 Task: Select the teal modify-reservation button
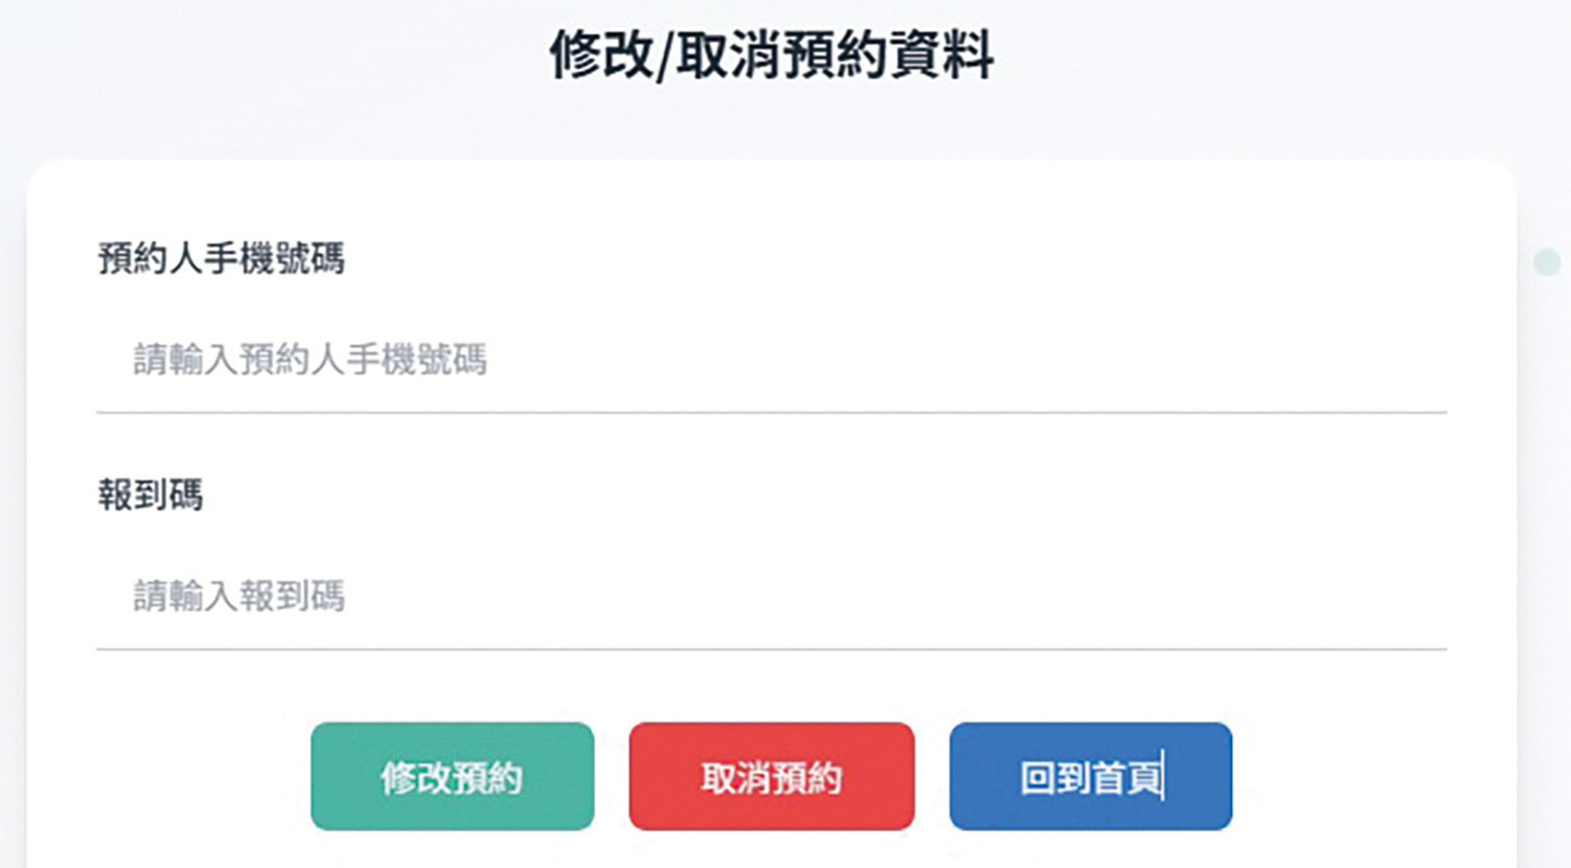[x=452, y=776]
